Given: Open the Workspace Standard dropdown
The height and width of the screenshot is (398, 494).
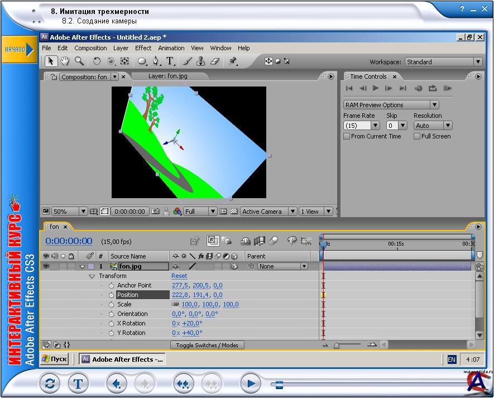Looking at the screenshot, I should point(444,62).
